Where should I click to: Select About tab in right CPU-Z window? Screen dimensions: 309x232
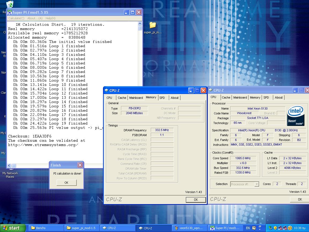pos(278,97)
